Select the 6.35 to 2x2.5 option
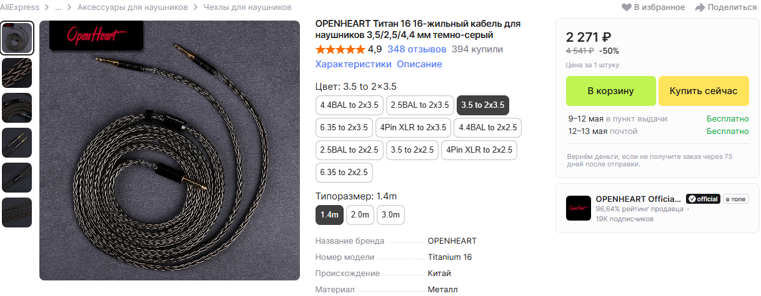Image resolution: width=761 pixels, height=296 pixels. 344,173
